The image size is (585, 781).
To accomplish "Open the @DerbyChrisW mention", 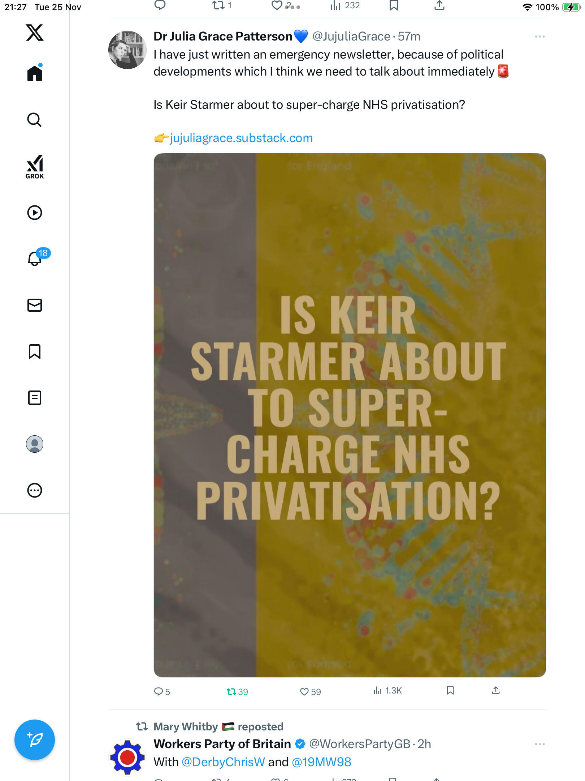I will (x=223, y=762).
